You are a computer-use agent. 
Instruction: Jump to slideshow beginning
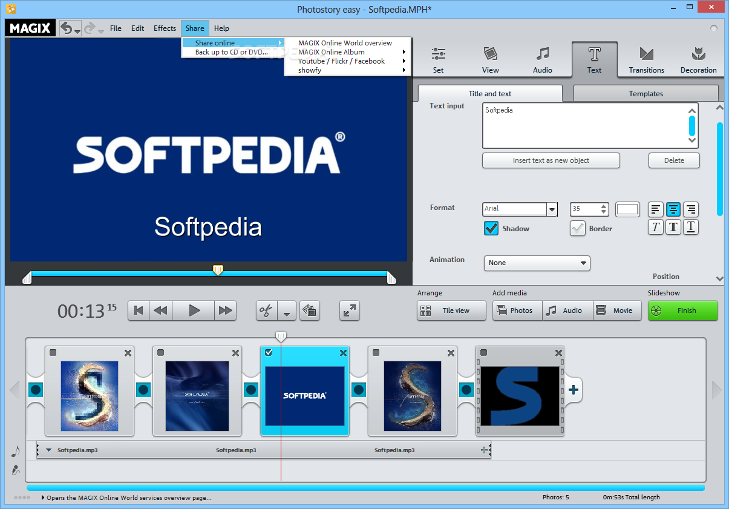point(139,310)
